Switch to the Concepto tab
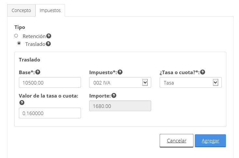Screen dimensions: 239x158 [x=21, y=10]
